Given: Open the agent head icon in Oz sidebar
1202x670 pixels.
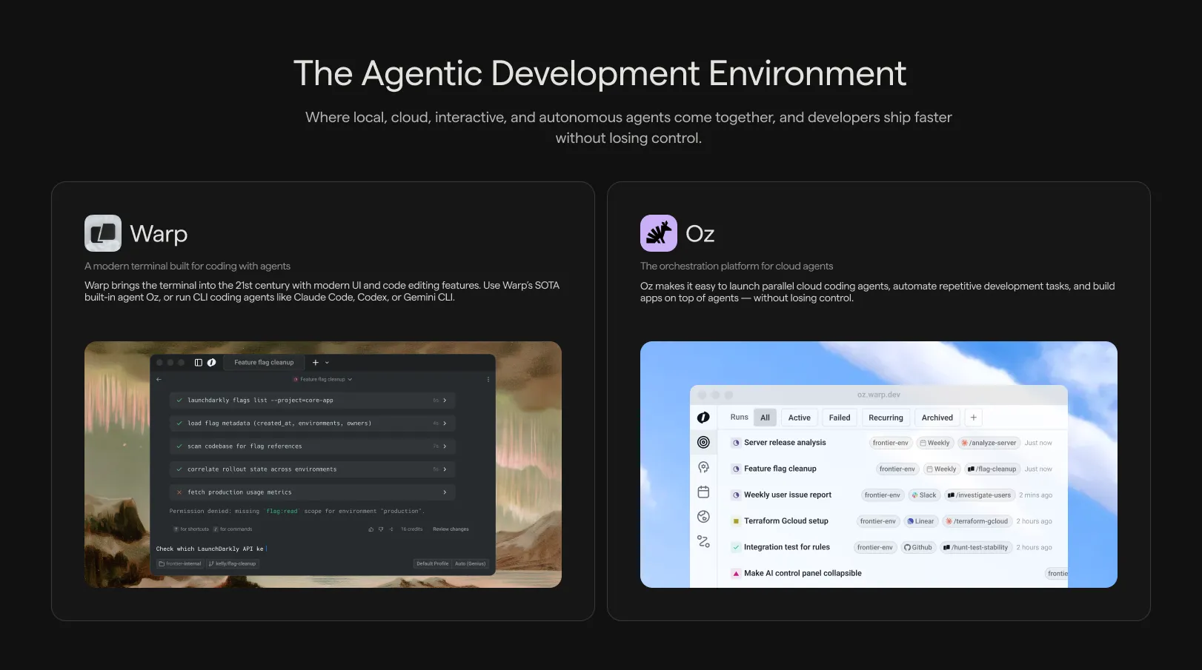Looking at the screenshot, I should click(x=703, y=467).
